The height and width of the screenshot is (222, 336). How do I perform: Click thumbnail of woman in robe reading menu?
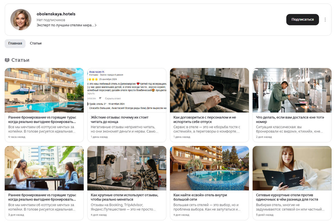click(x=292, y=168)
